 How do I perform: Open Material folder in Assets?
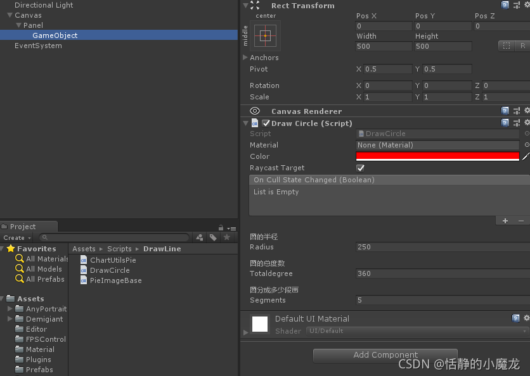coord(35,349)
